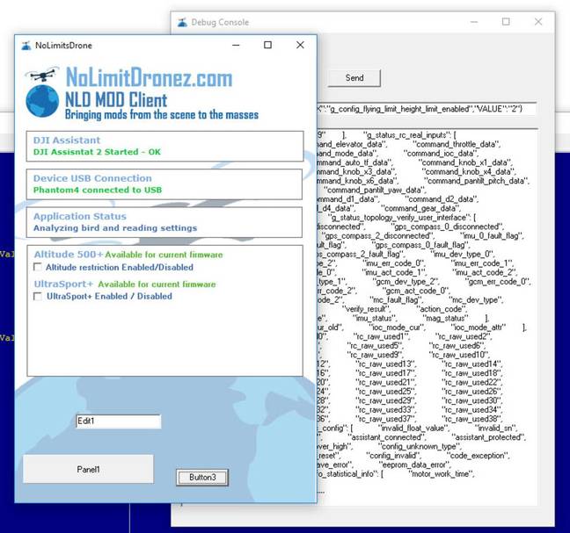Click 'ioc_mode_attr' in debug output

(478, 328)
